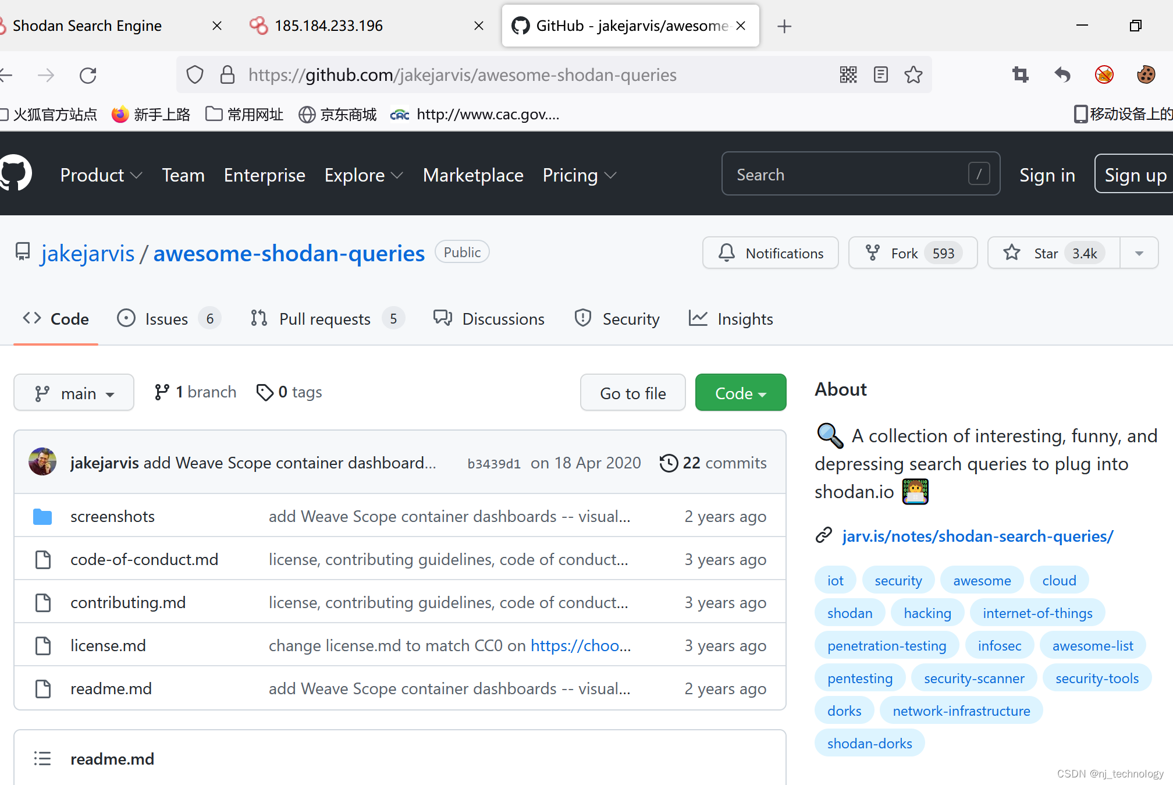Screen dimensions: 1173x785
Task: Open Marketplace in the navigation bar
Action: coord(473,175)
